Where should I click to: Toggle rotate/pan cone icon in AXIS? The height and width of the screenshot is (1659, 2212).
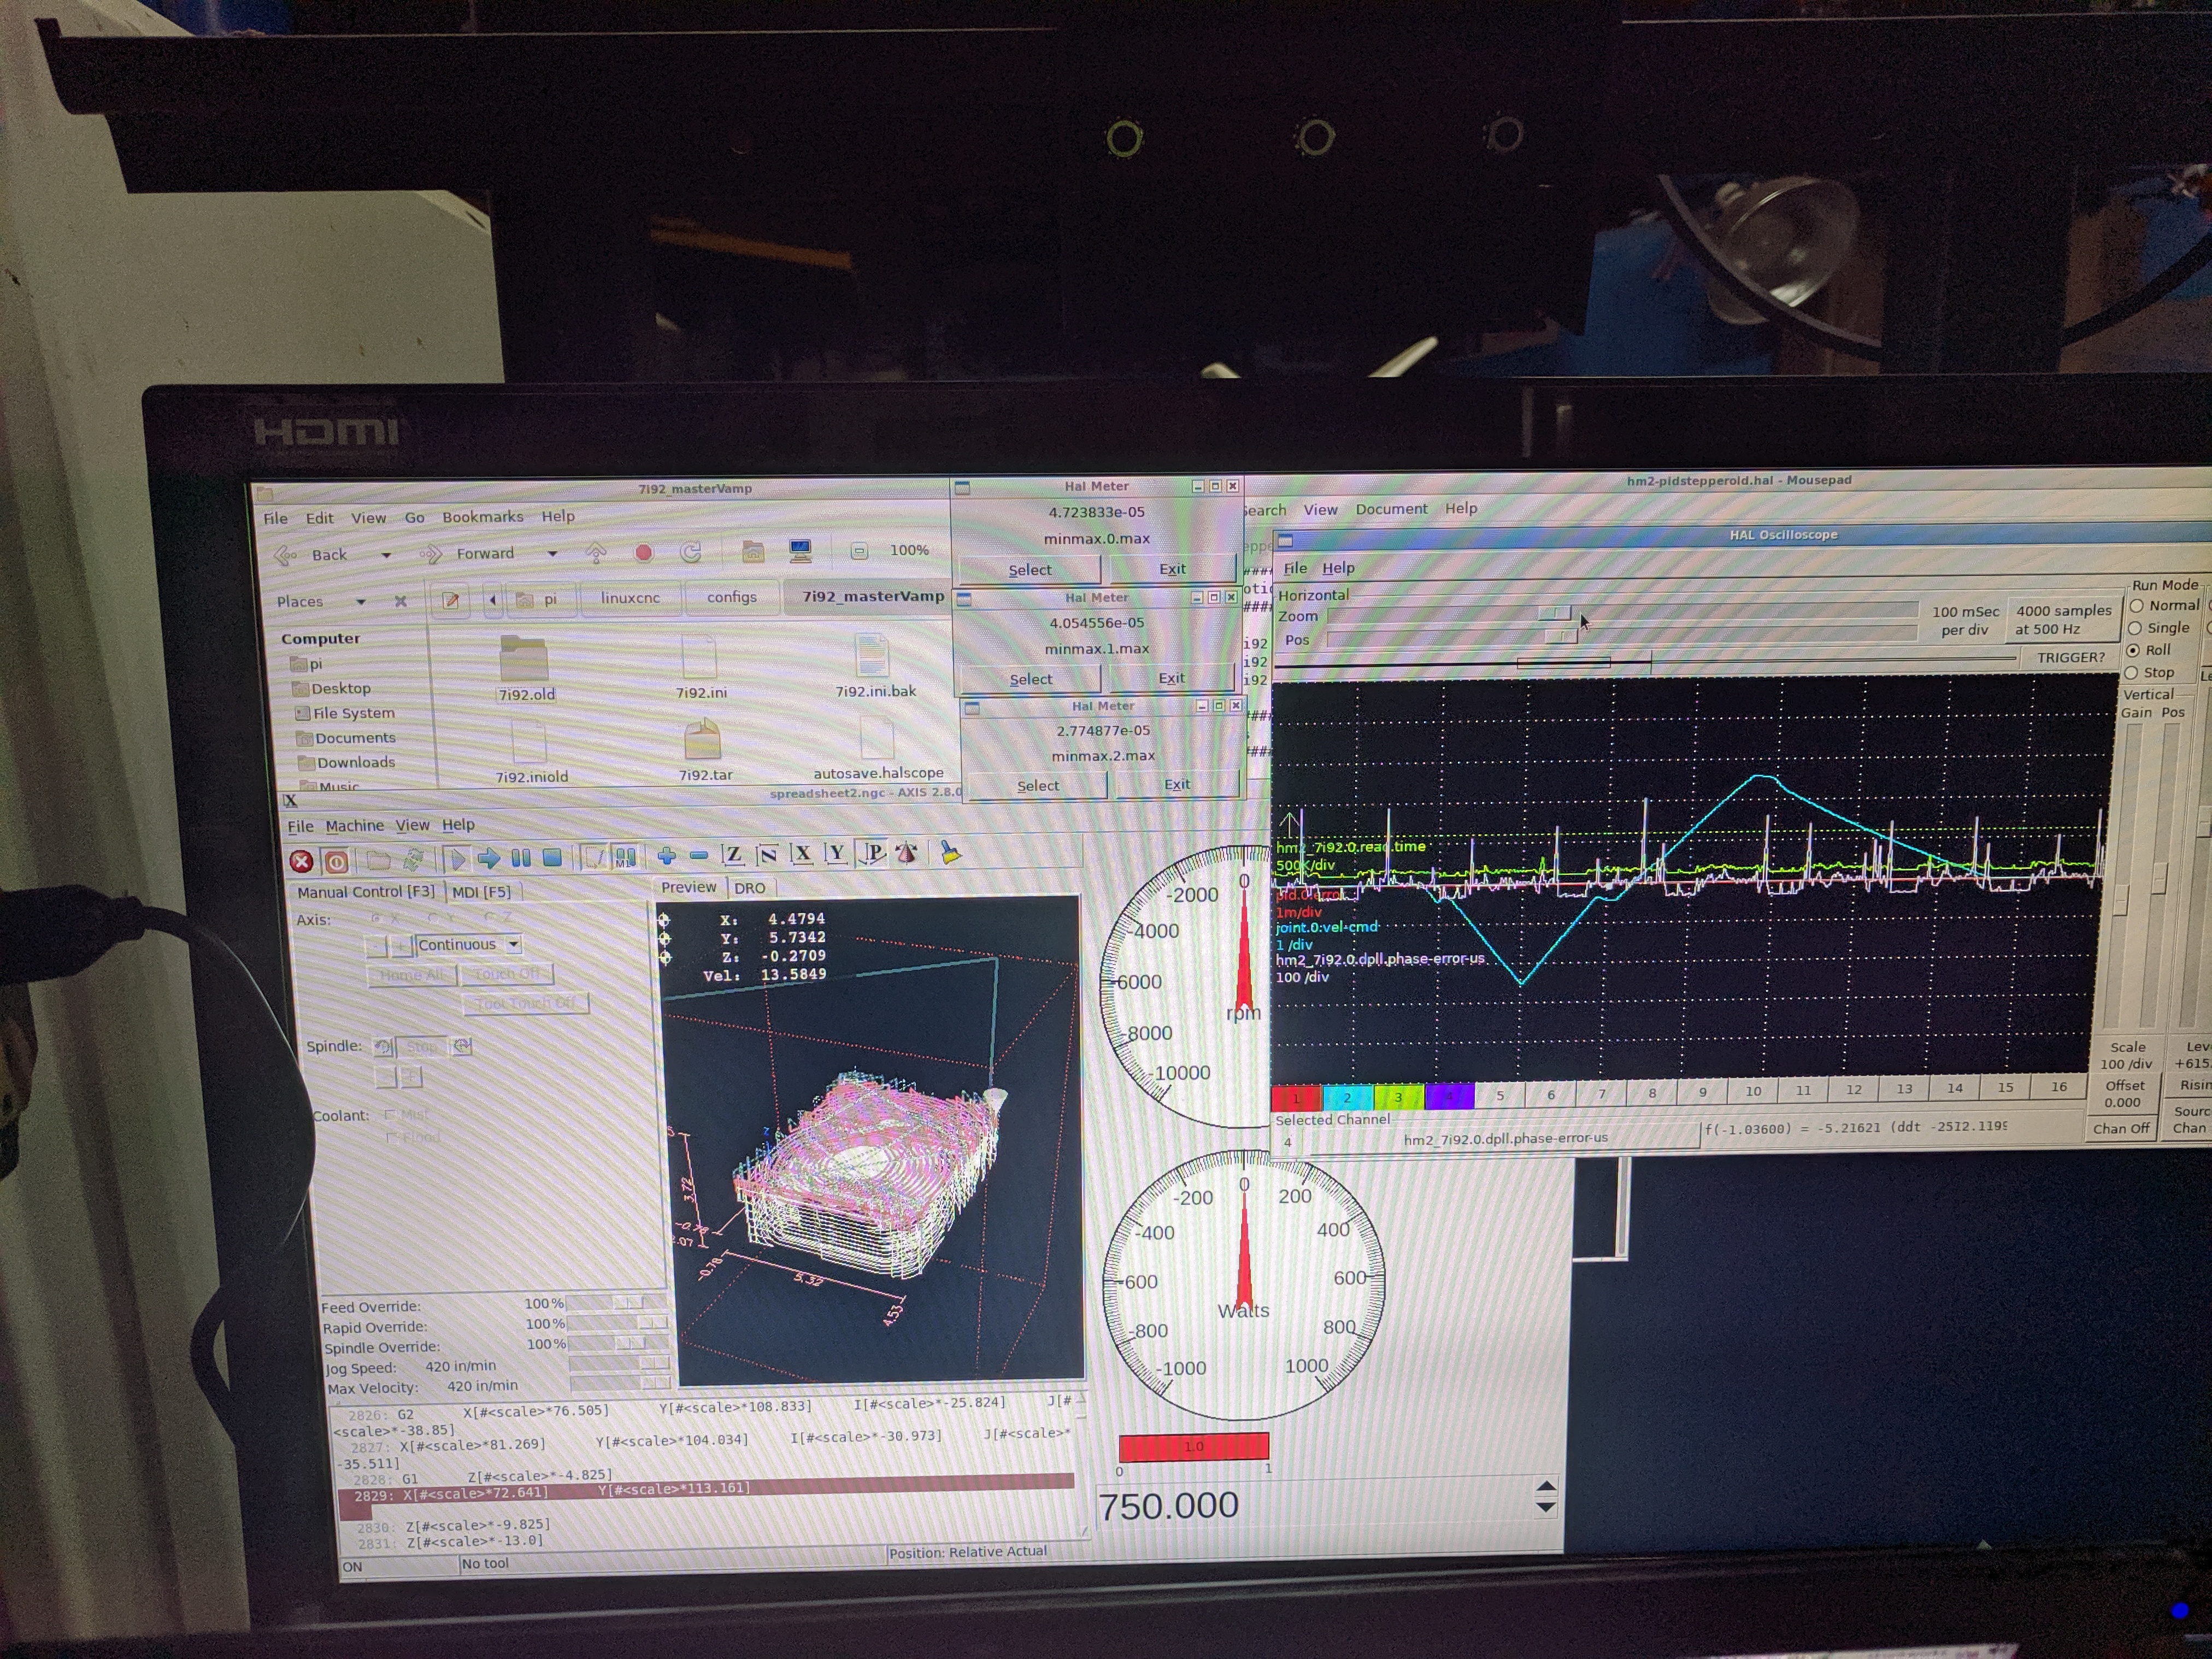coord(907,853)
